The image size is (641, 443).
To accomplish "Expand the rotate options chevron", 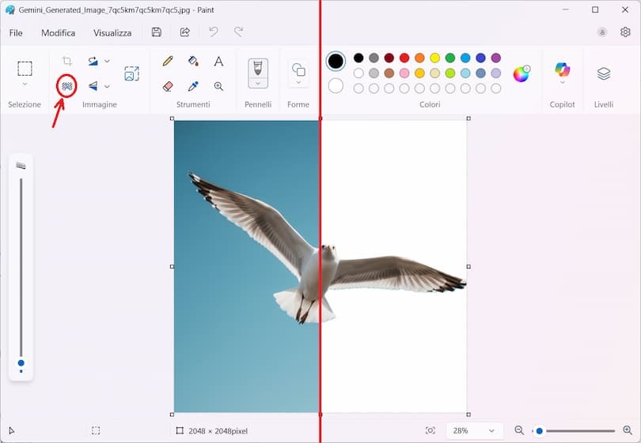I will point(107,61).
